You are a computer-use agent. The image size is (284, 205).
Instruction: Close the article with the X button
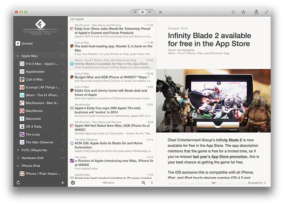pyautogui.click(x=160, y=12)
